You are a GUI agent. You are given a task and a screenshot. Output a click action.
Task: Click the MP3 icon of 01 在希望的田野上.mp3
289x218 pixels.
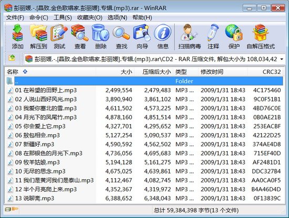(x=10, y=90)
